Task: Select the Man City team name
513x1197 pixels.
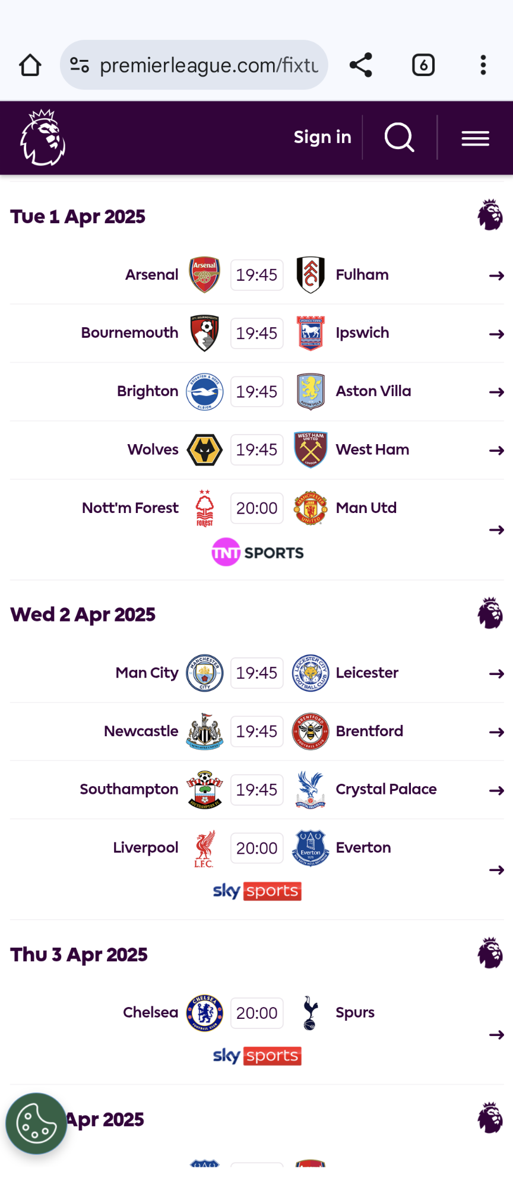Action: [x=147, y=673]
